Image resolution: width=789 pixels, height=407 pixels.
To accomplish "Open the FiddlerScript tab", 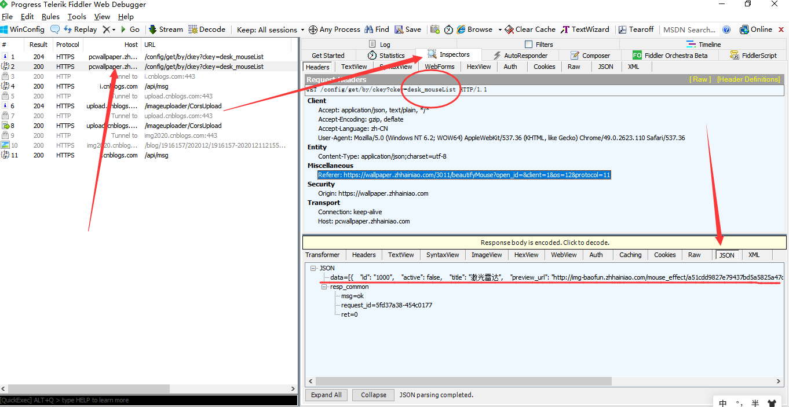I will pos(754,56).
